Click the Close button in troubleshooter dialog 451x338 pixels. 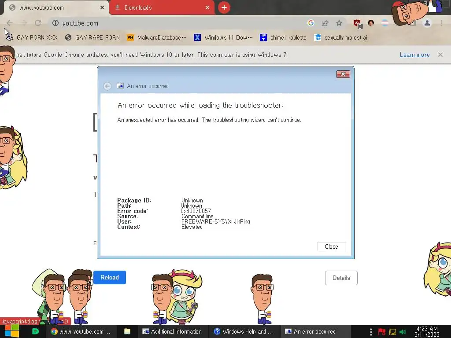click(331, 246)
